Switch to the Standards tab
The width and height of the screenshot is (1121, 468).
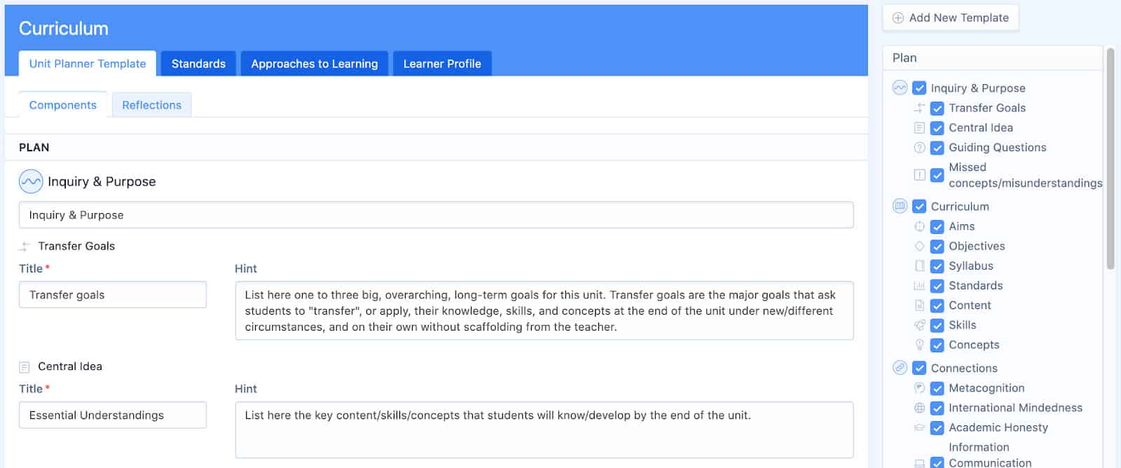pyautogui.click(x=198, y=64)
